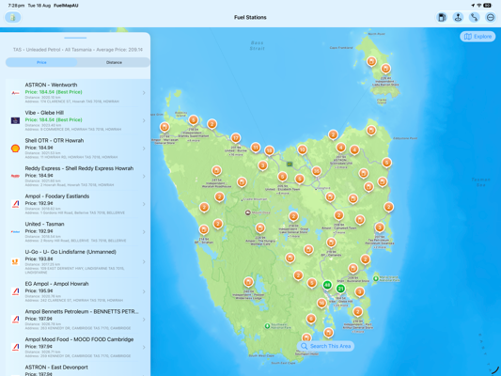Screen dimensions: 501x376
Task: Select the Lady Barron Store station pin
Action: tap(385, 69)
